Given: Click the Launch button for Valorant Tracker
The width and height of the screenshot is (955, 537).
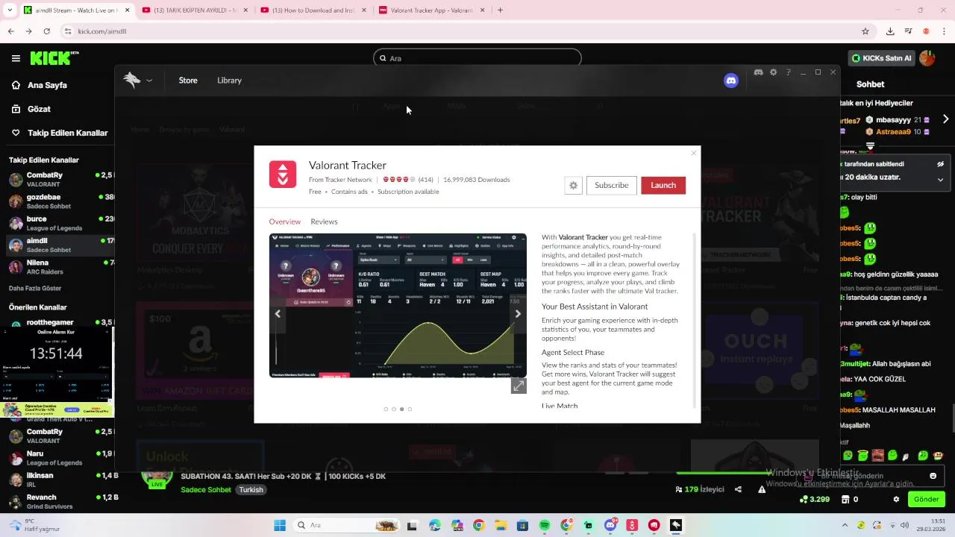Looking at the screenshot, I should pyautogui.click(x=663, y=185).
